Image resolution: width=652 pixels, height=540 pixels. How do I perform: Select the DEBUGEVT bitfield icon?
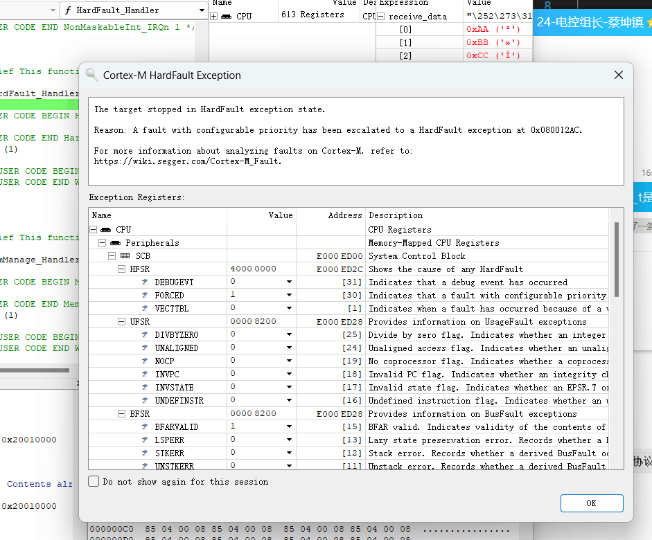tap(145, 282)
